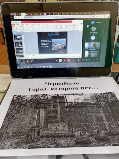Screen dimensions: 119x159
Task: Open Windows search on the taskbar
Action: pyautogui.click(x=22, y=67)
